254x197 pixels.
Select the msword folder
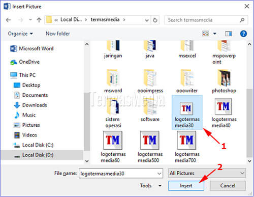pyautogui.click(x=113, y=81)
